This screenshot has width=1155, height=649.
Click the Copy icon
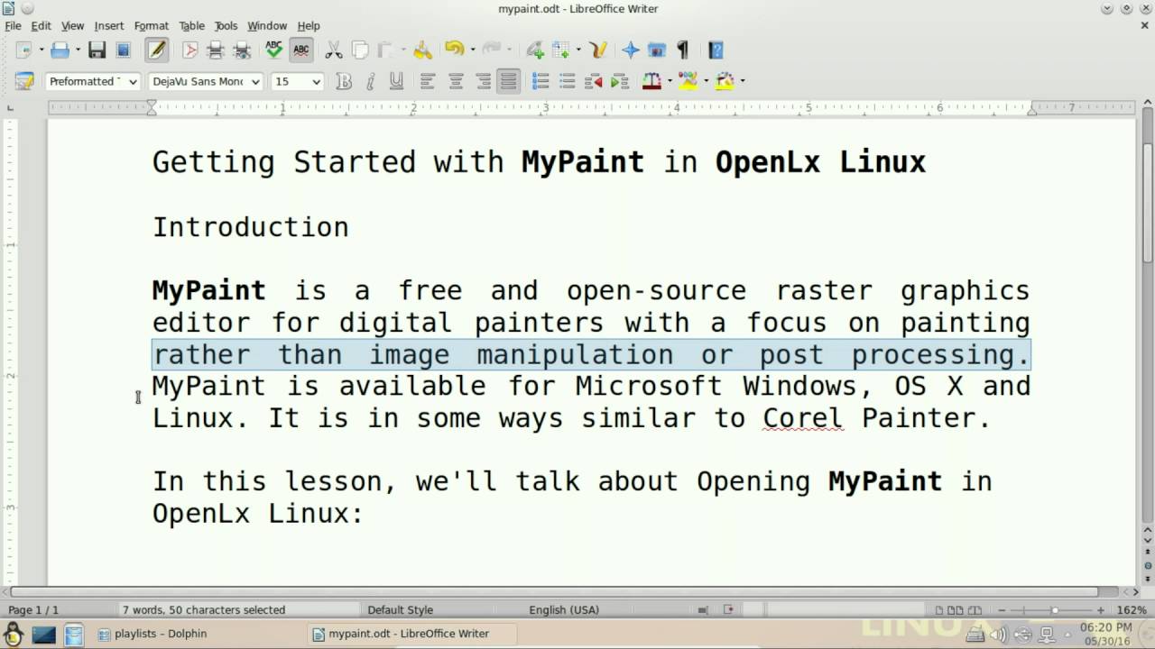tap(360, 50)
